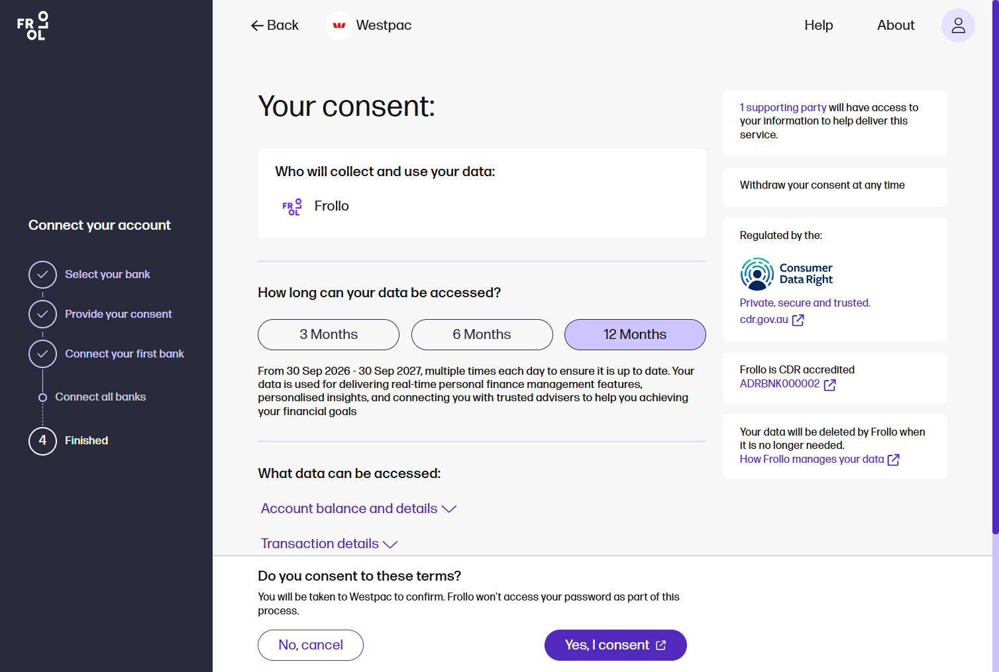Click Frollo is CDR accredited text
999x672 pixels.
(x=797, y=369)
